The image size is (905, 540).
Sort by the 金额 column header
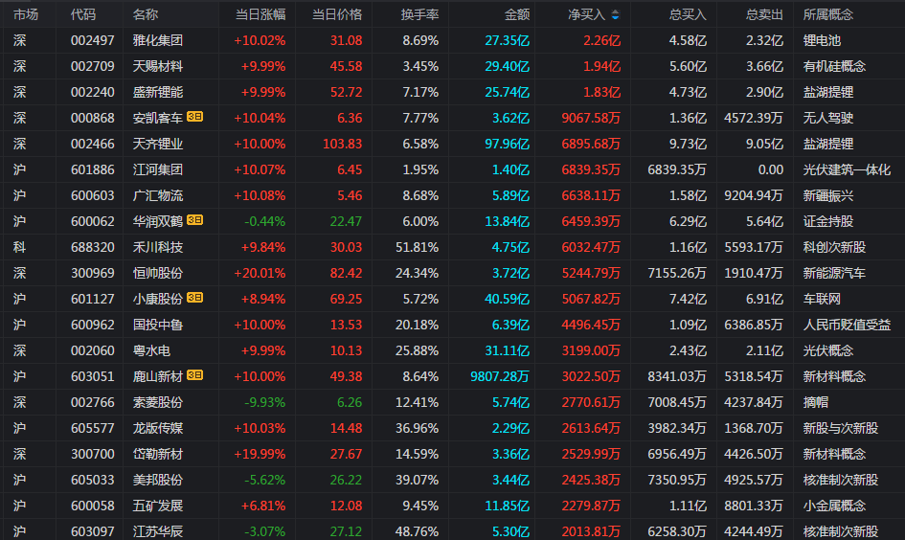pos(516,15)
